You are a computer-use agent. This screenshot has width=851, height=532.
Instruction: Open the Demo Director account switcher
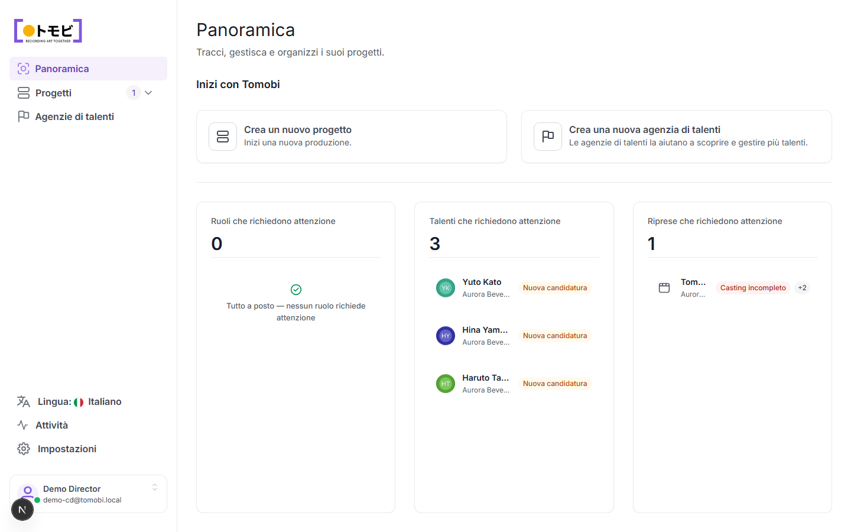(88, 494)
